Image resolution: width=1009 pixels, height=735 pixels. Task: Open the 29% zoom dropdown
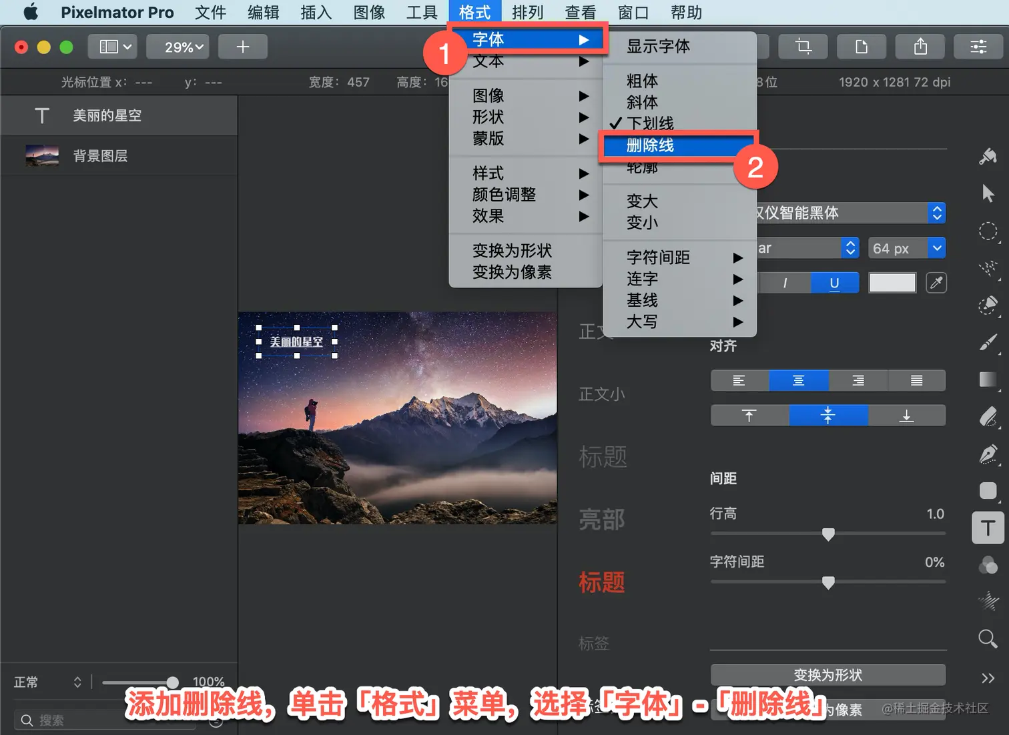[x=178, y=47]
